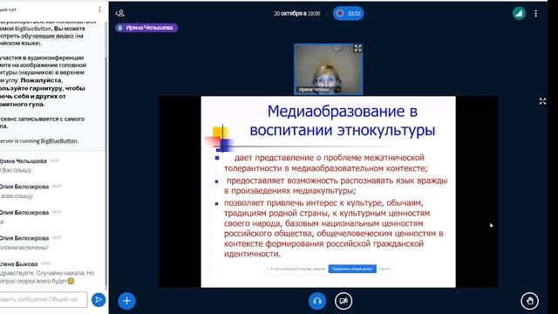Check the connection status signal icon

point(519,14)
